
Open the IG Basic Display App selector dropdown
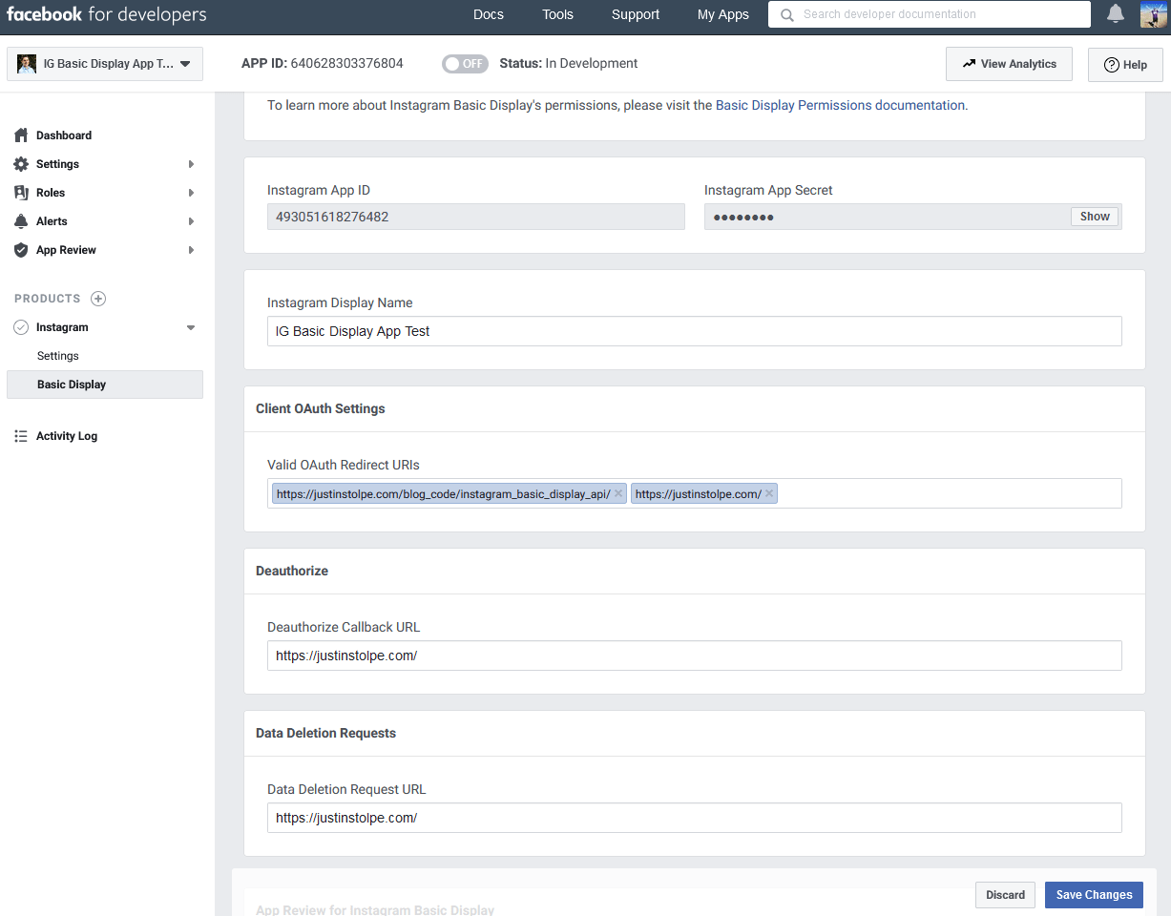(105, 64)
